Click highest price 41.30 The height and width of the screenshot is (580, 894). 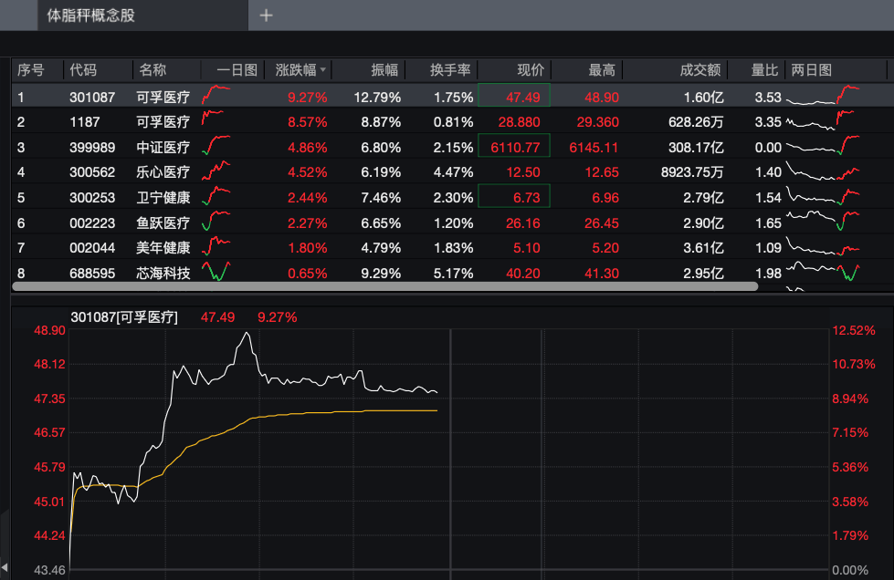click(602, 274)
